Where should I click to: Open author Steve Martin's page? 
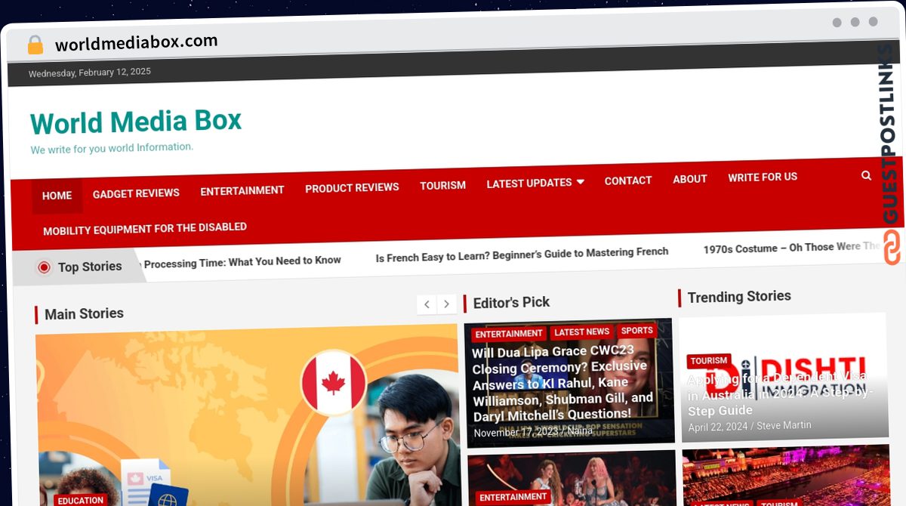coord(784,426)
